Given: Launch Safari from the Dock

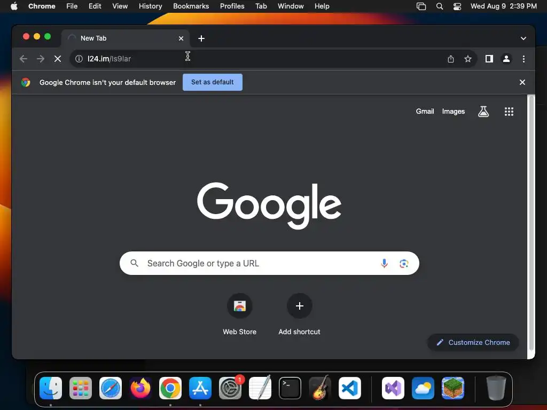Looking at the screenshot, I should 111,388.
